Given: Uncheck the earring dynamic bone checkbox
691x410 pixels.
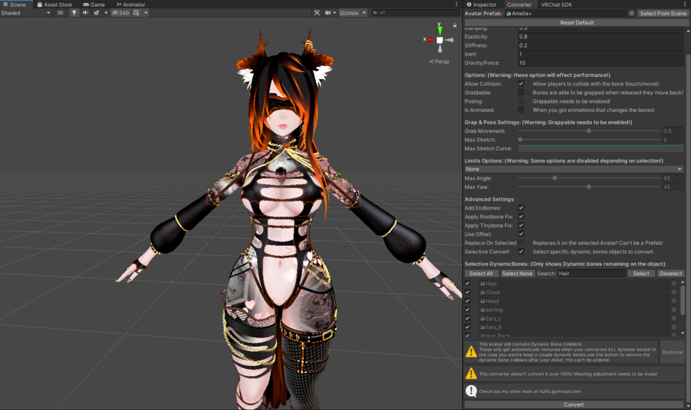Looking at the screenshot, I should [468, 310].
